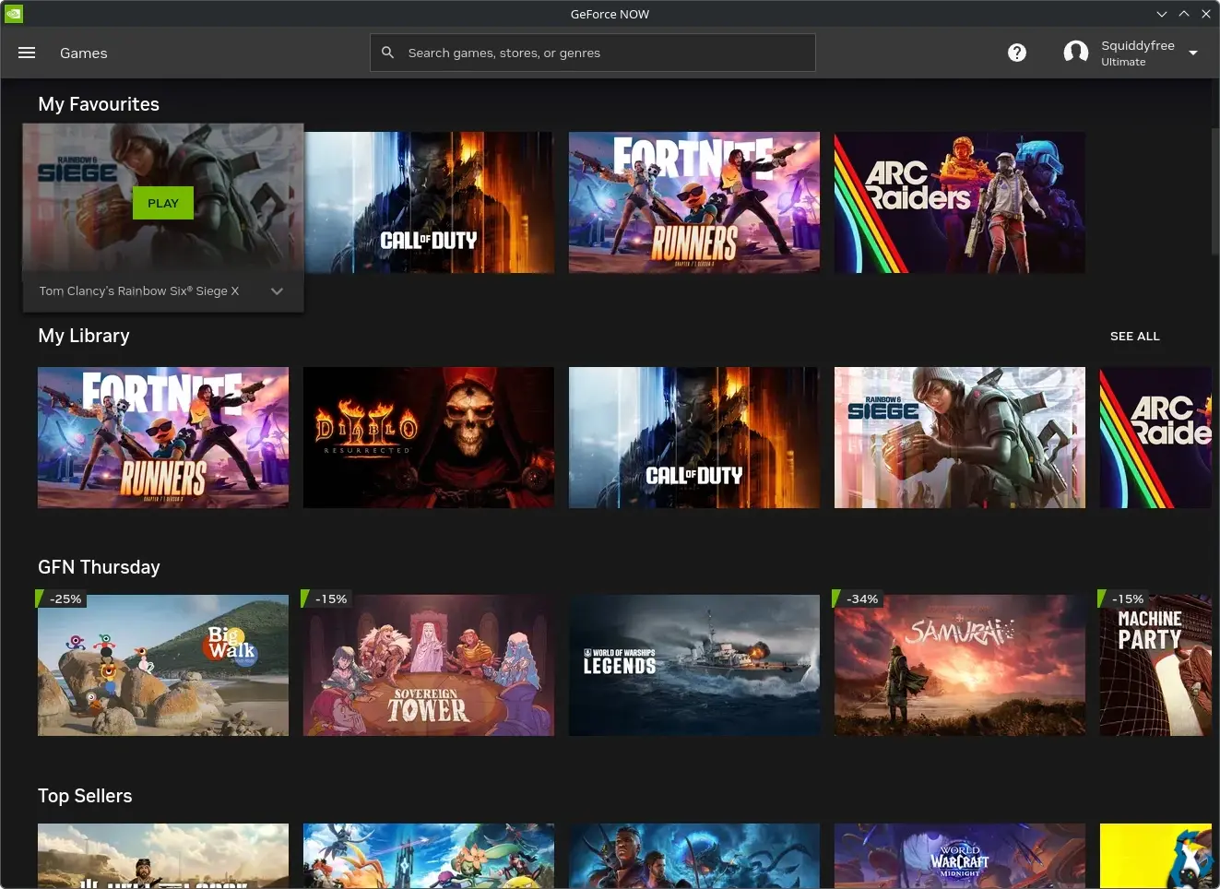Open Rainbow Six Siege in My Library
This screenshot has width=1220, height=889.
click(x=960, y=438)
